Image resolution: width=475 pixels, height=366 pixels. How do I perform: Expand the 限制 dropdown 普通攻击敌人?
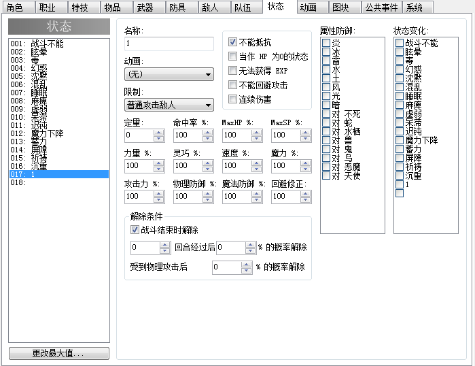[x=169, y=105]
